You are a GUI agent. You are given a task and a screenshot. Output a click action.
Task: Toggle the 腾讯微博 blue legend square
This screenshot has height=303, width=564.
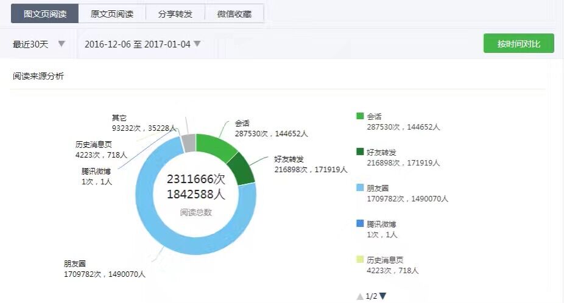click(x=360, y=224)
